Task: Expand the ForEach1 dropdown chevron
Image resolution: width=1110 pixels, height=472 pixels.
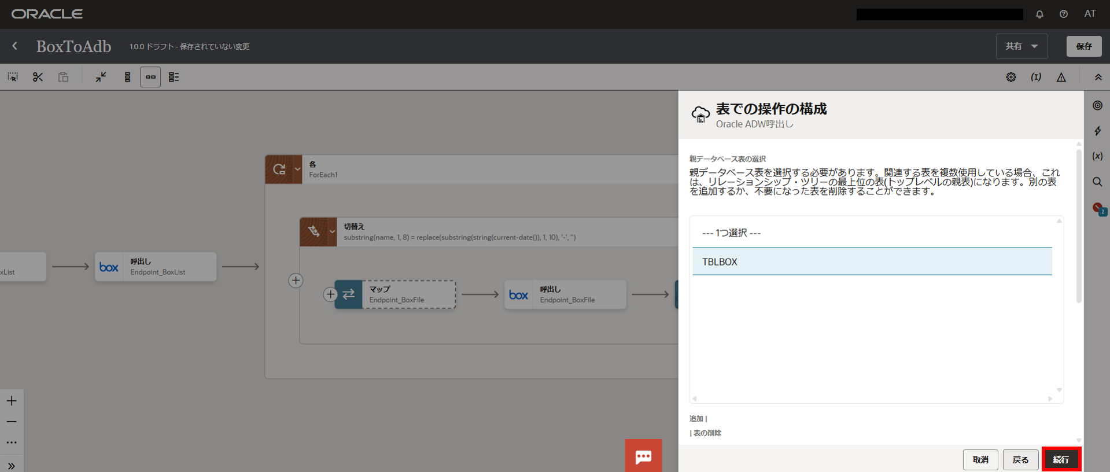Action: pyautogui.click(x=297, y=169)
